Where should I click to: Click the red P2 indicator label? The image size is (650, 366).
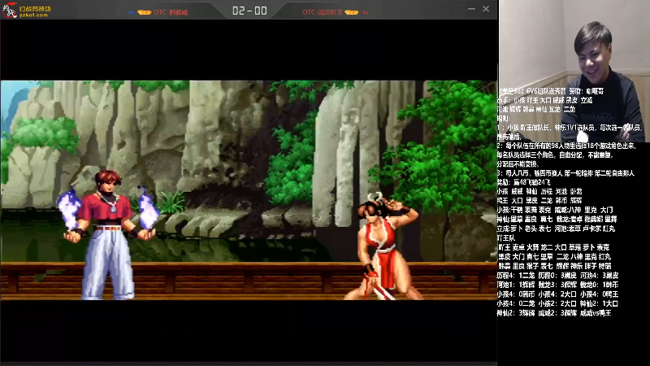click(365, 13)
